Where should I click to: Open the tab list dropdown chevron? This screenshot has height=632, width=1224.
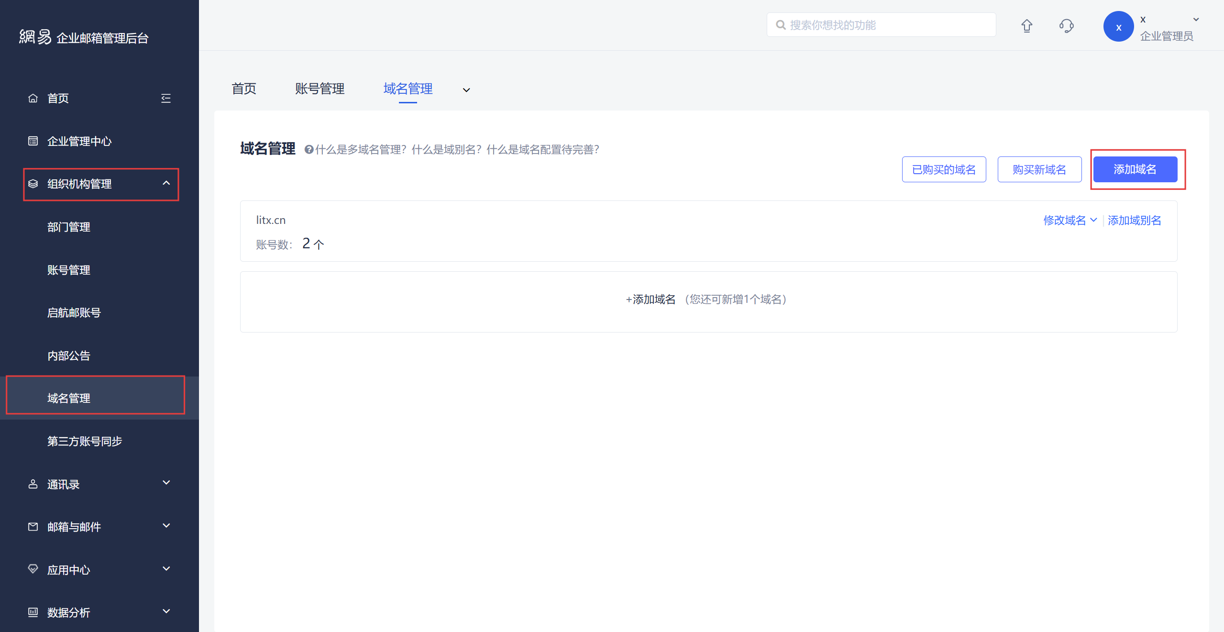(x=466, y=90)
